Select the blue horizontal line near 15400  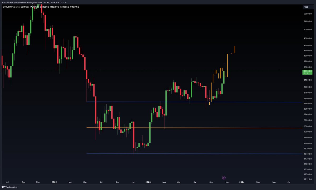[194, 154]
